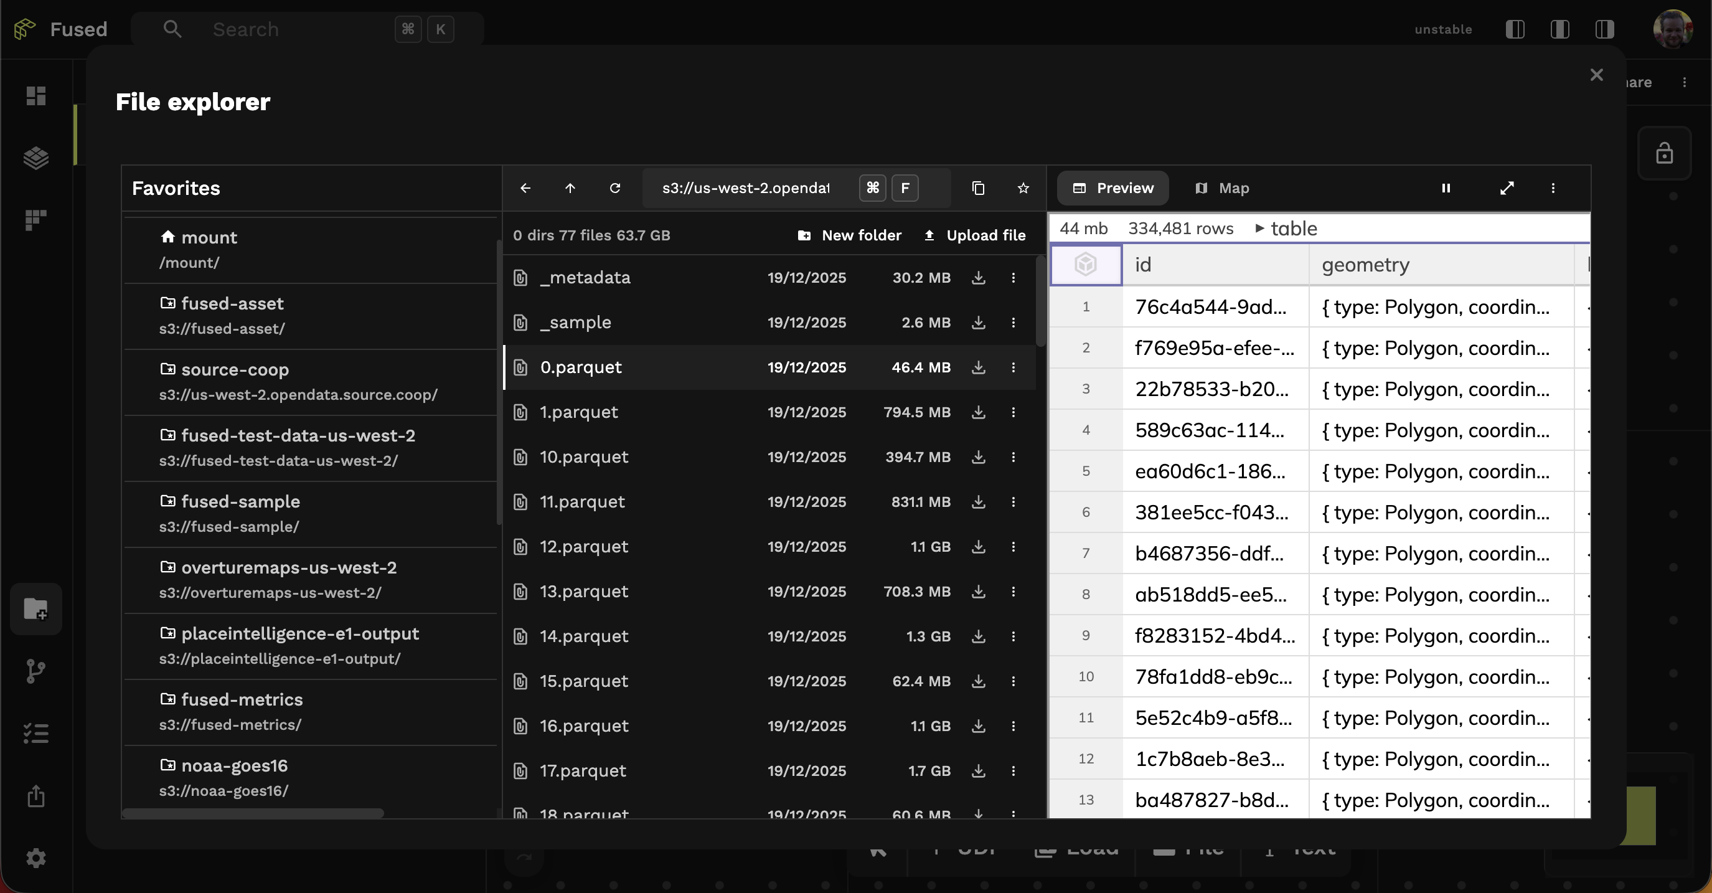1712x893 pixels.
Task: Open settings via the gear icon
Action: click(36, 858)
